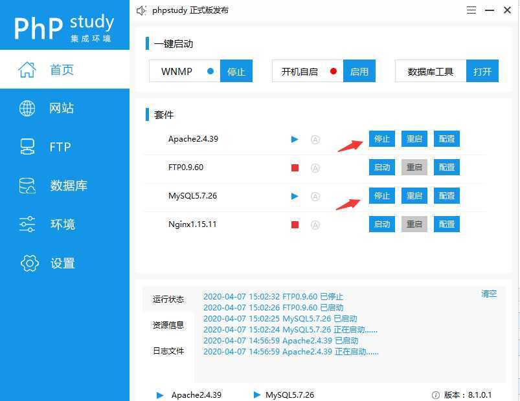
Task: Click the red 开机自启 status dot
Action: click(x=333, y=71)
